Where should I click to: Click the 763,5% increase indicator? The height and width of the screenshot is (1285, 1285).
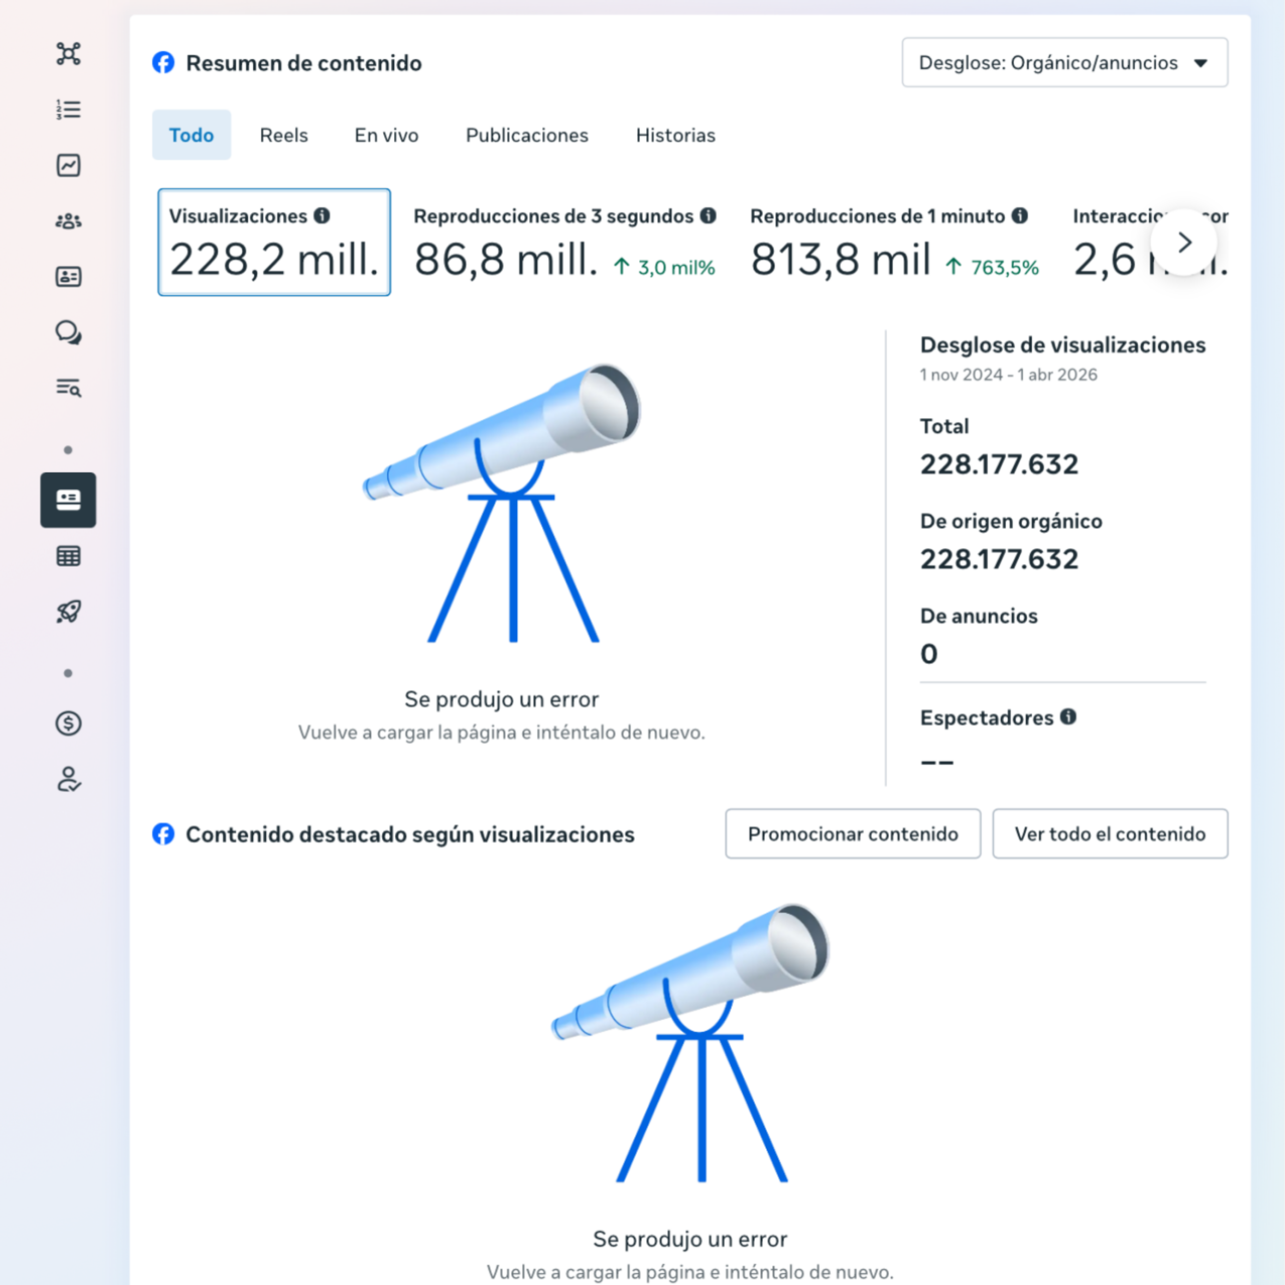(992, 268)
